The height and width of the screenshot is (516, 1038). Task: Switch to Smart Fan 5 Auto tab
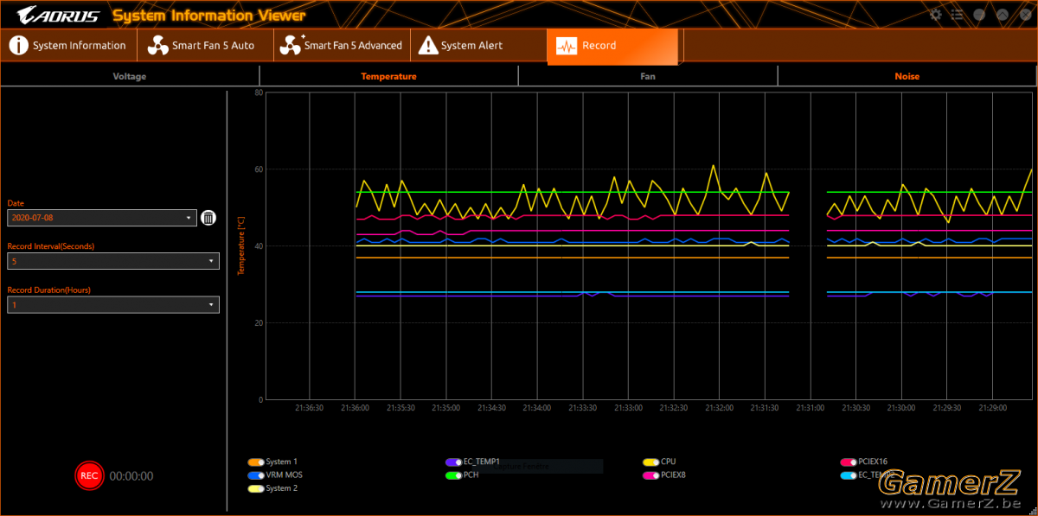click(x=206, y=46)
